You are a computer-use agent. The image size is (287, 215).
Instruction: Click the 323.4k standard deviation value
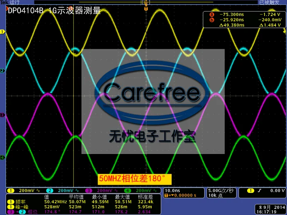coord(146,202)
